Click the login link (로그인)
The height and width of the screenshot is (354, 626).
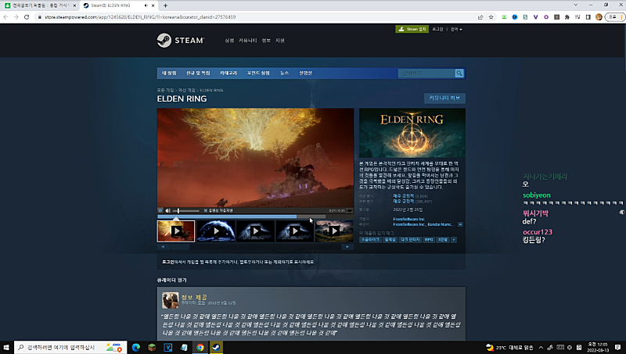[437, 29]
